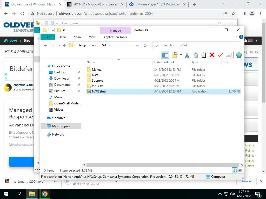Select the VirusDef folder
The width and height of the screenshot is (266, 199).
pos(98,86)
